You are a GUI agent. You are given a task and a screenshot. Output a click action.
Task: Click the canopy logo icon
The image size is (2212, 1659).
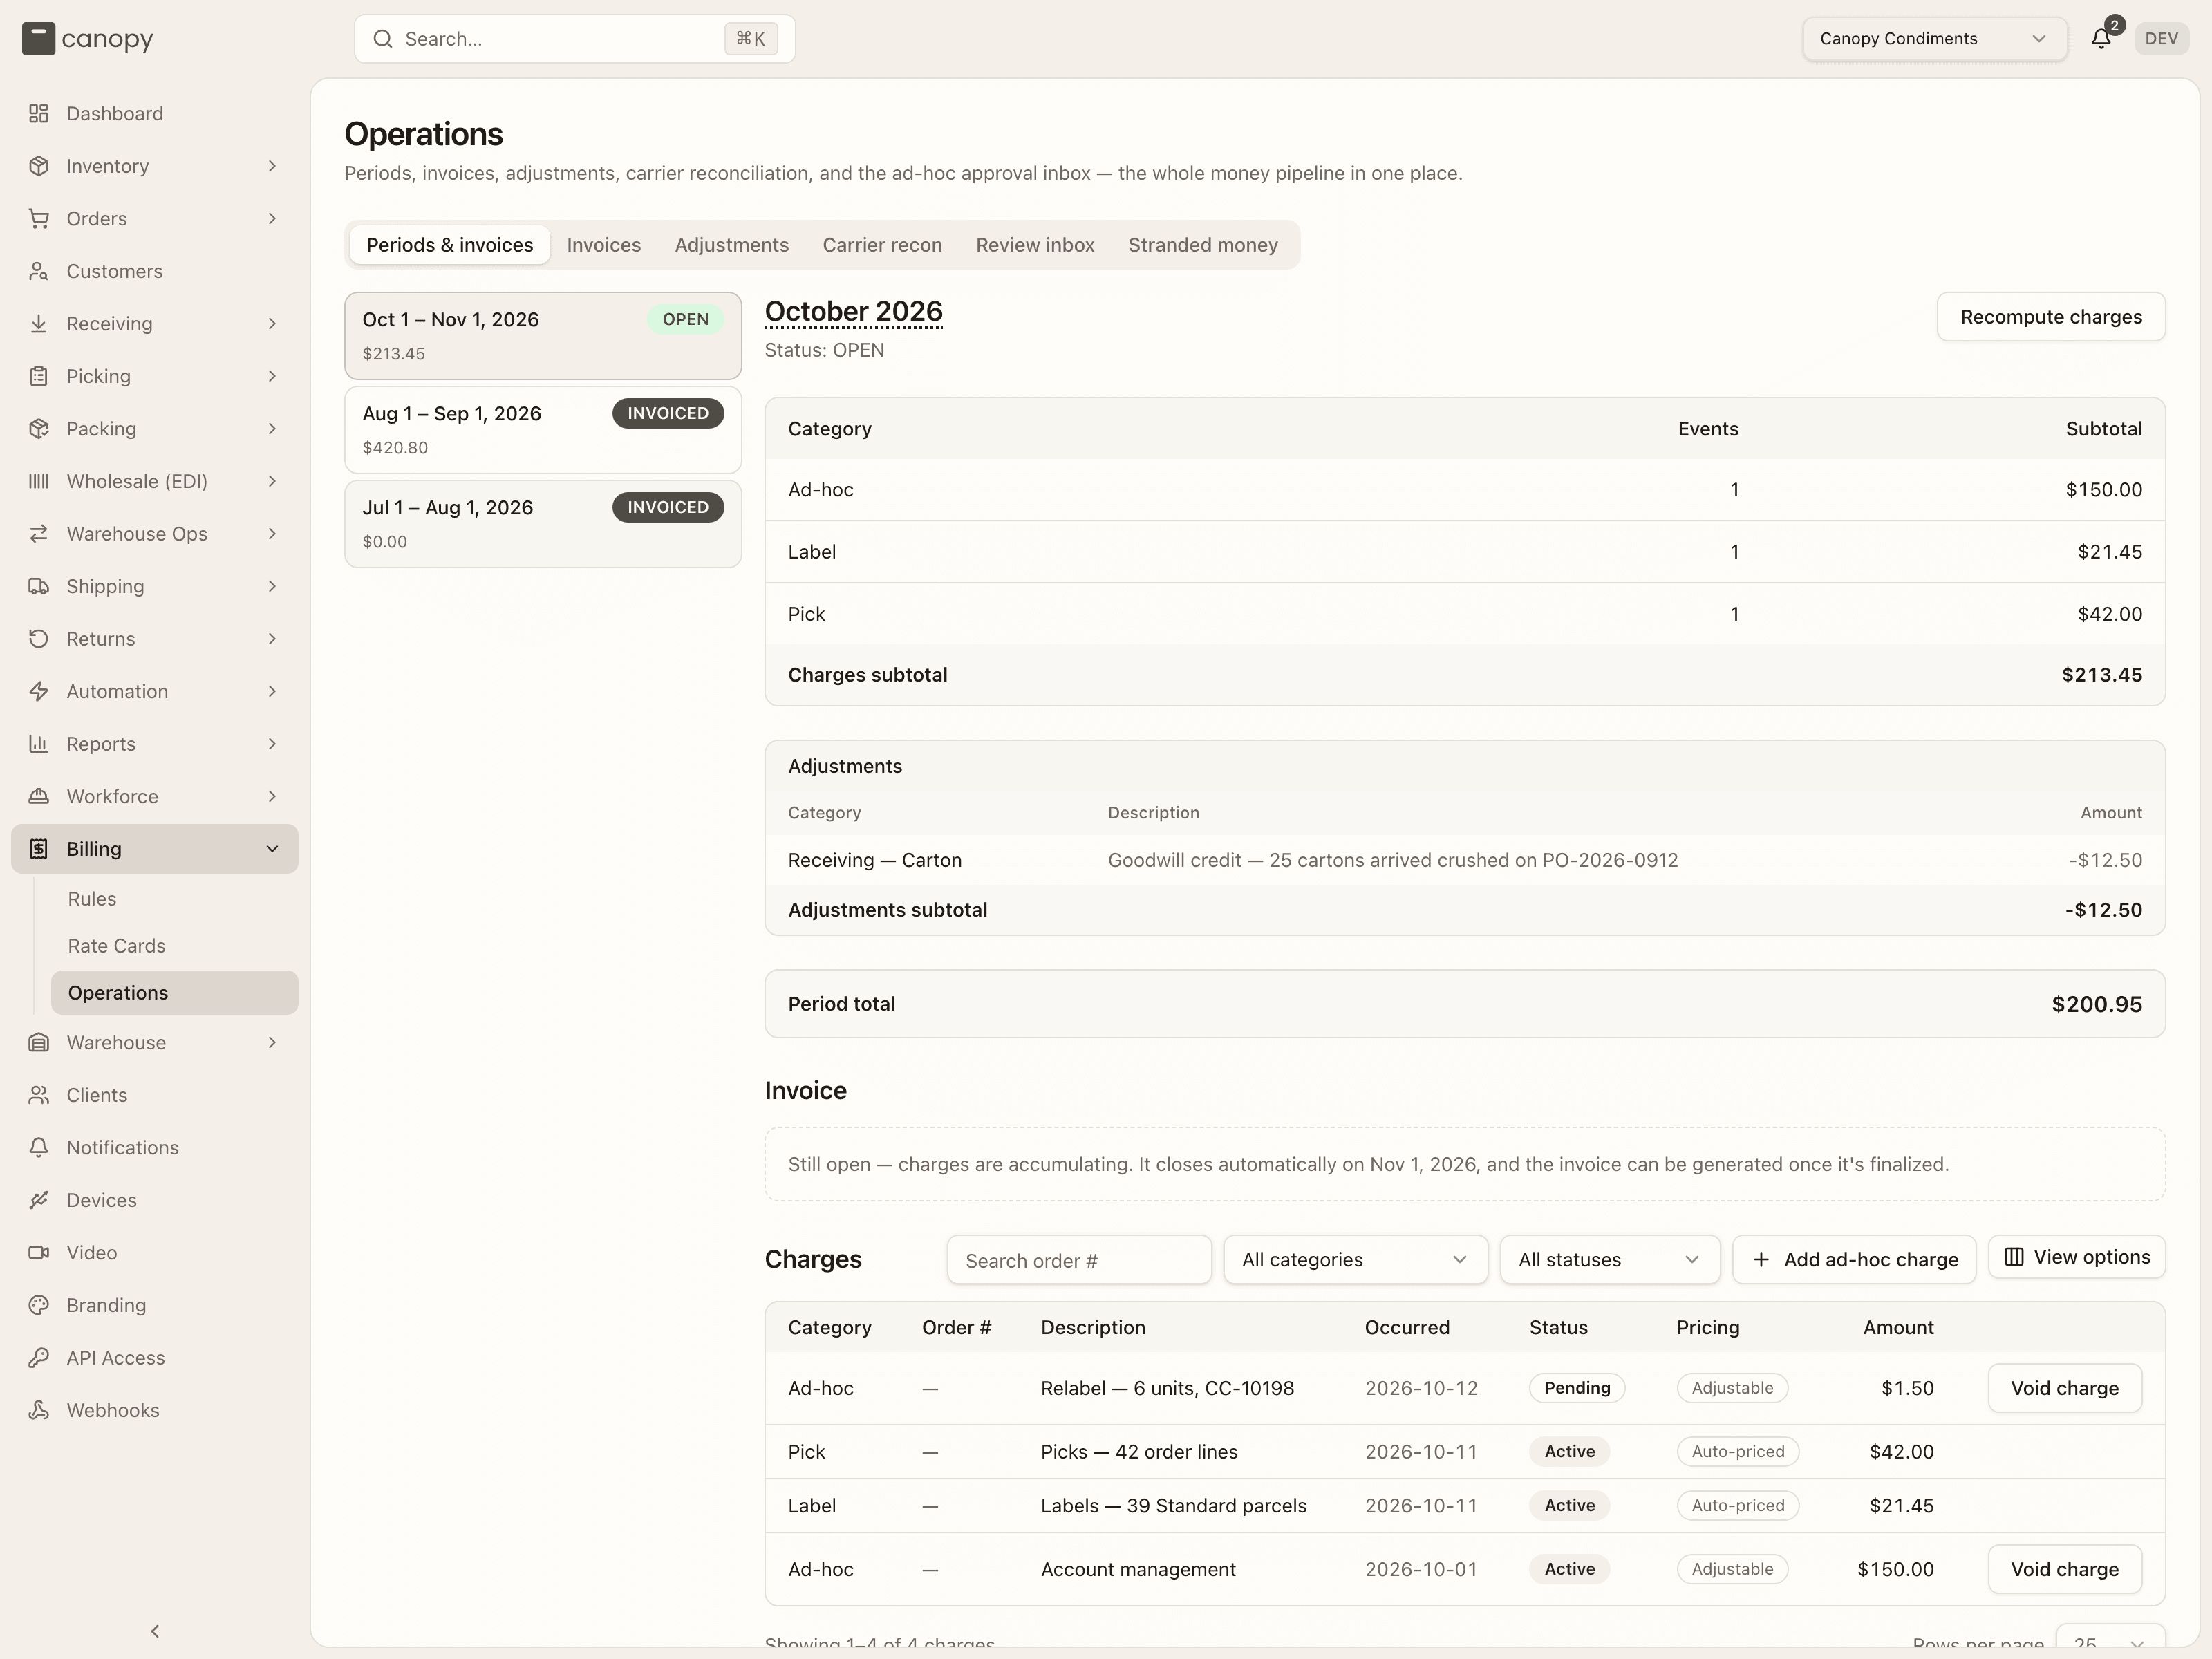[39, 39]
